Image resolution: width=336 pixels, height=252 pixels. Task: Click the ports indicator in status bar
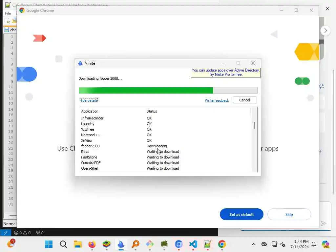click(40, 233)
